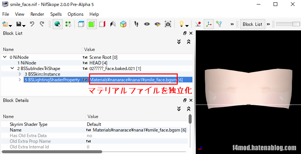Close the Block Details panel

[x=191, y=100]
